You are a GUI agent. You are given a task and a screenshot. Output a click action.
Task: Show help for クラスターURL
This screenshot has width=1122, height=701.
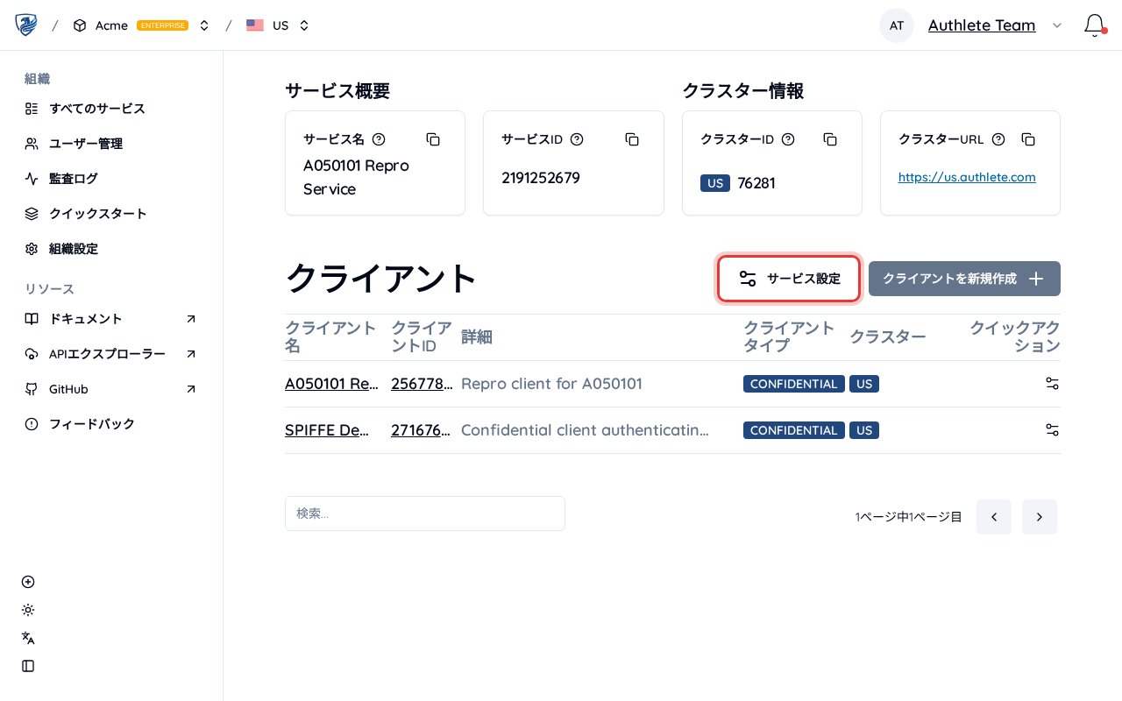998,139
